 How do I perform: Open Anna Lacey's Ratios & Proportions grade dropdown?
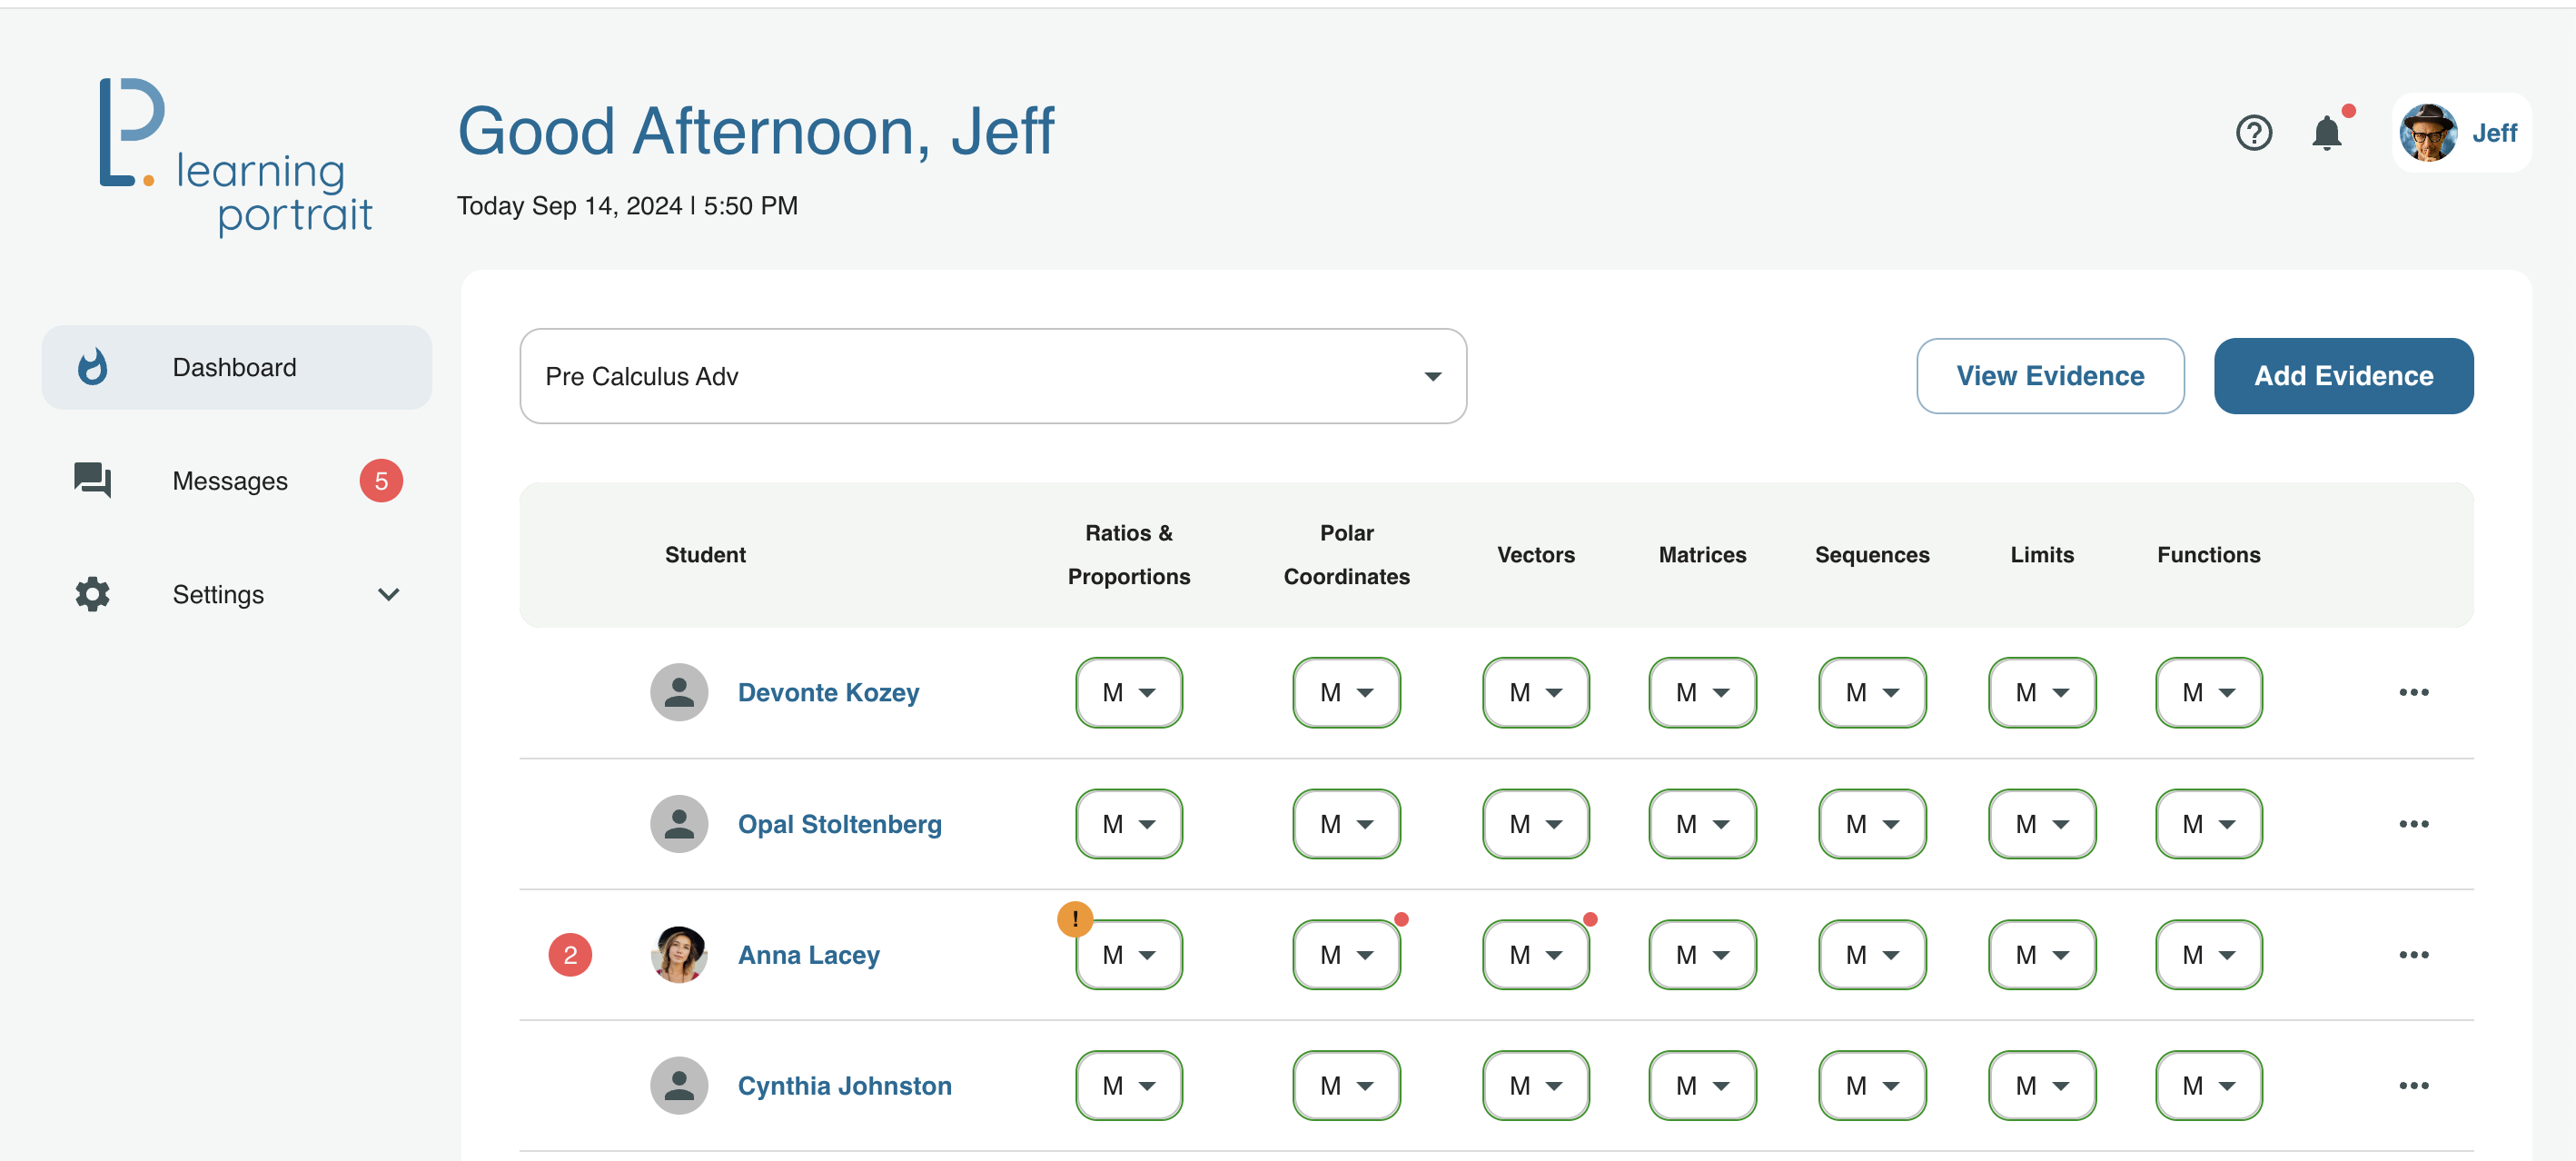pyautogui.click(x=1129, y=955)
